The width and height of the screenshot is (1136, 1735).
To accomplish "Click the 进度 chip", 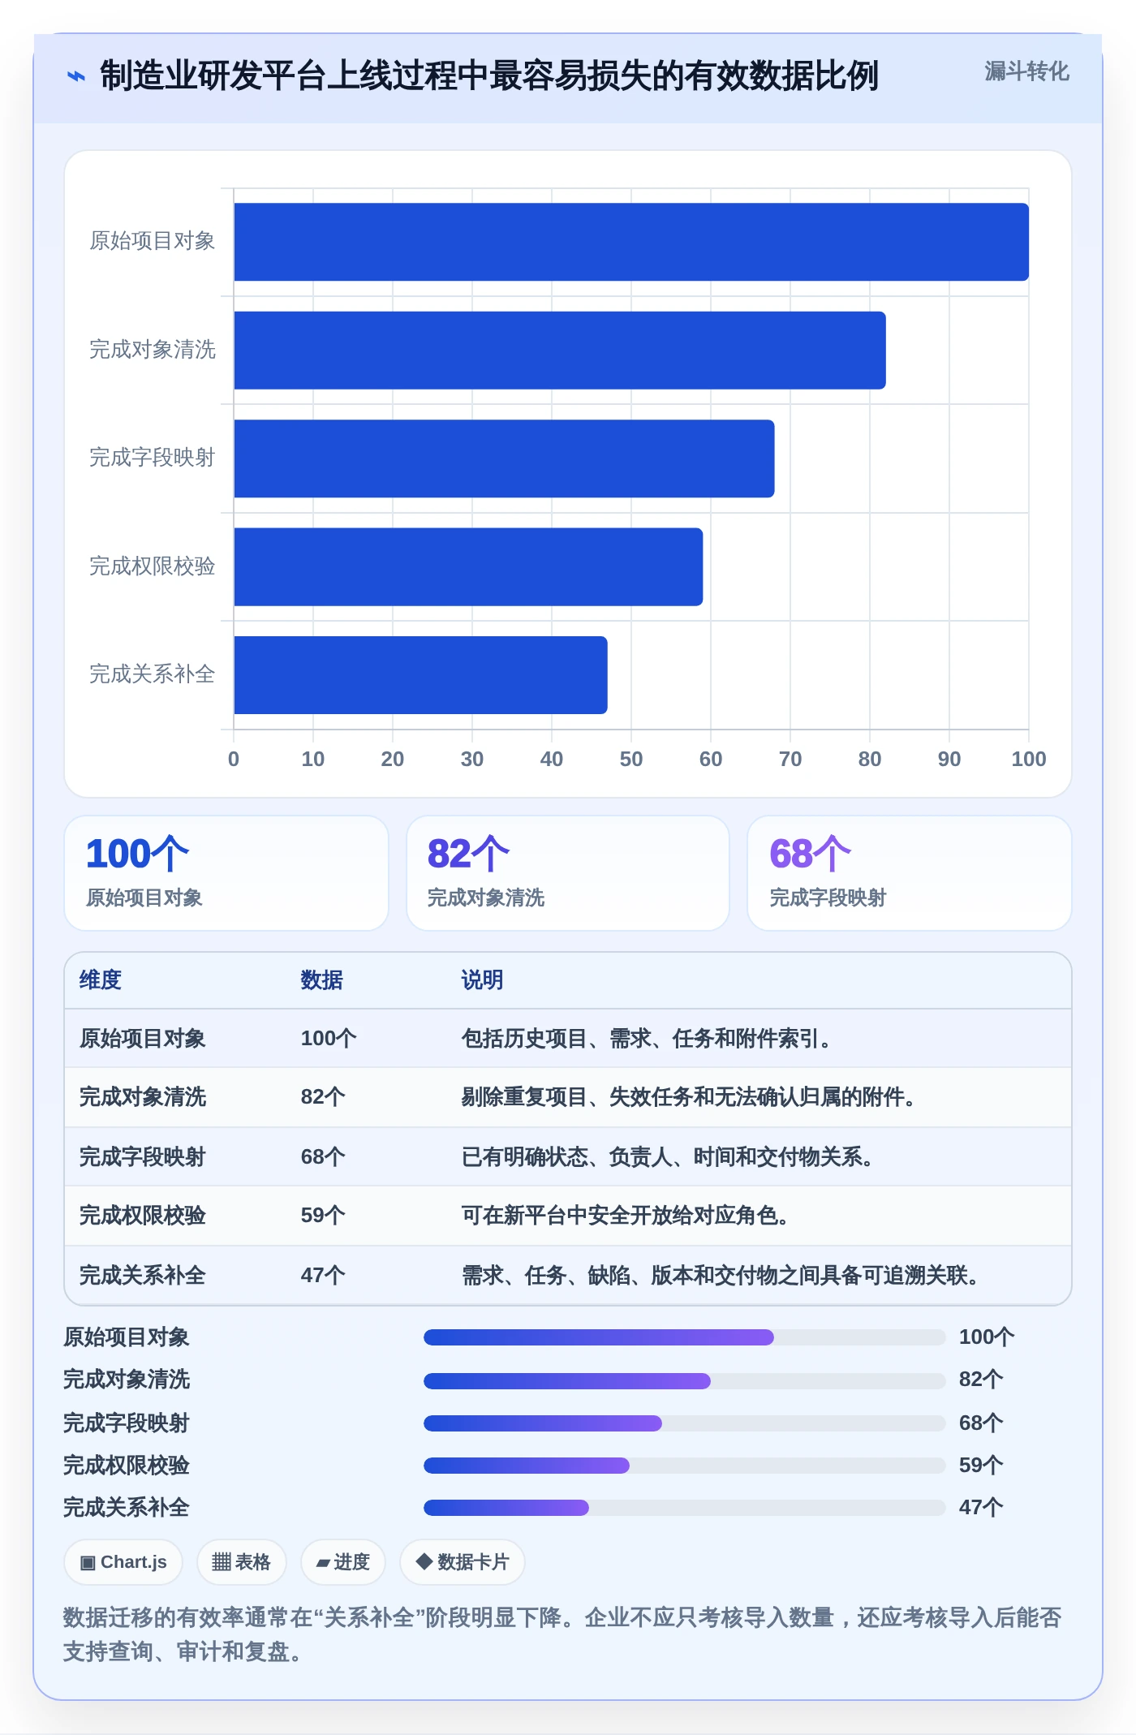I will click(x=342, y=1562).
